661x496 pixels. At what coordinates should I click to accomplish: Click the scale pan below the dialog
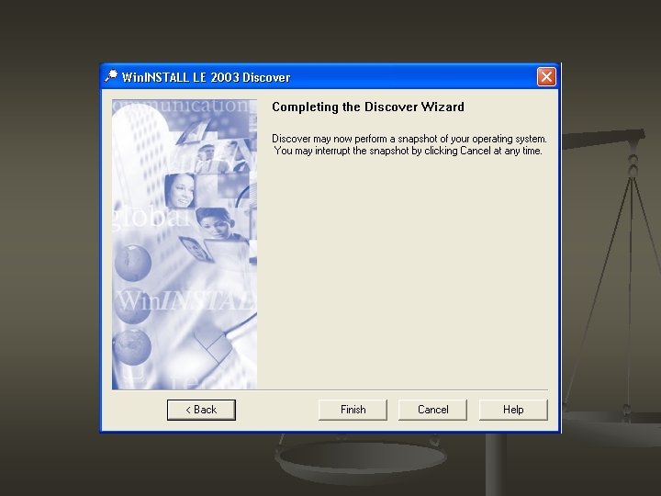click(x=361, y=459)
